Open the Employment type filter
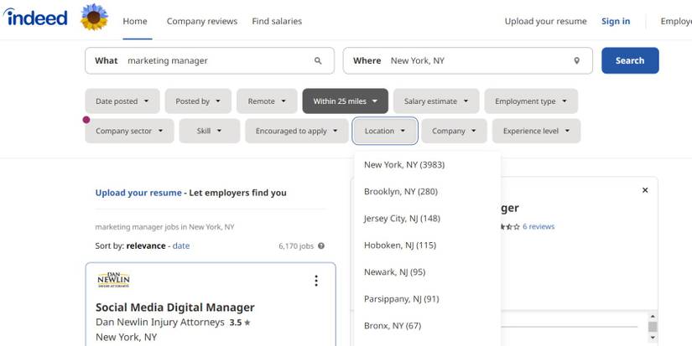 pyautogui.click(x=531, y=101)
